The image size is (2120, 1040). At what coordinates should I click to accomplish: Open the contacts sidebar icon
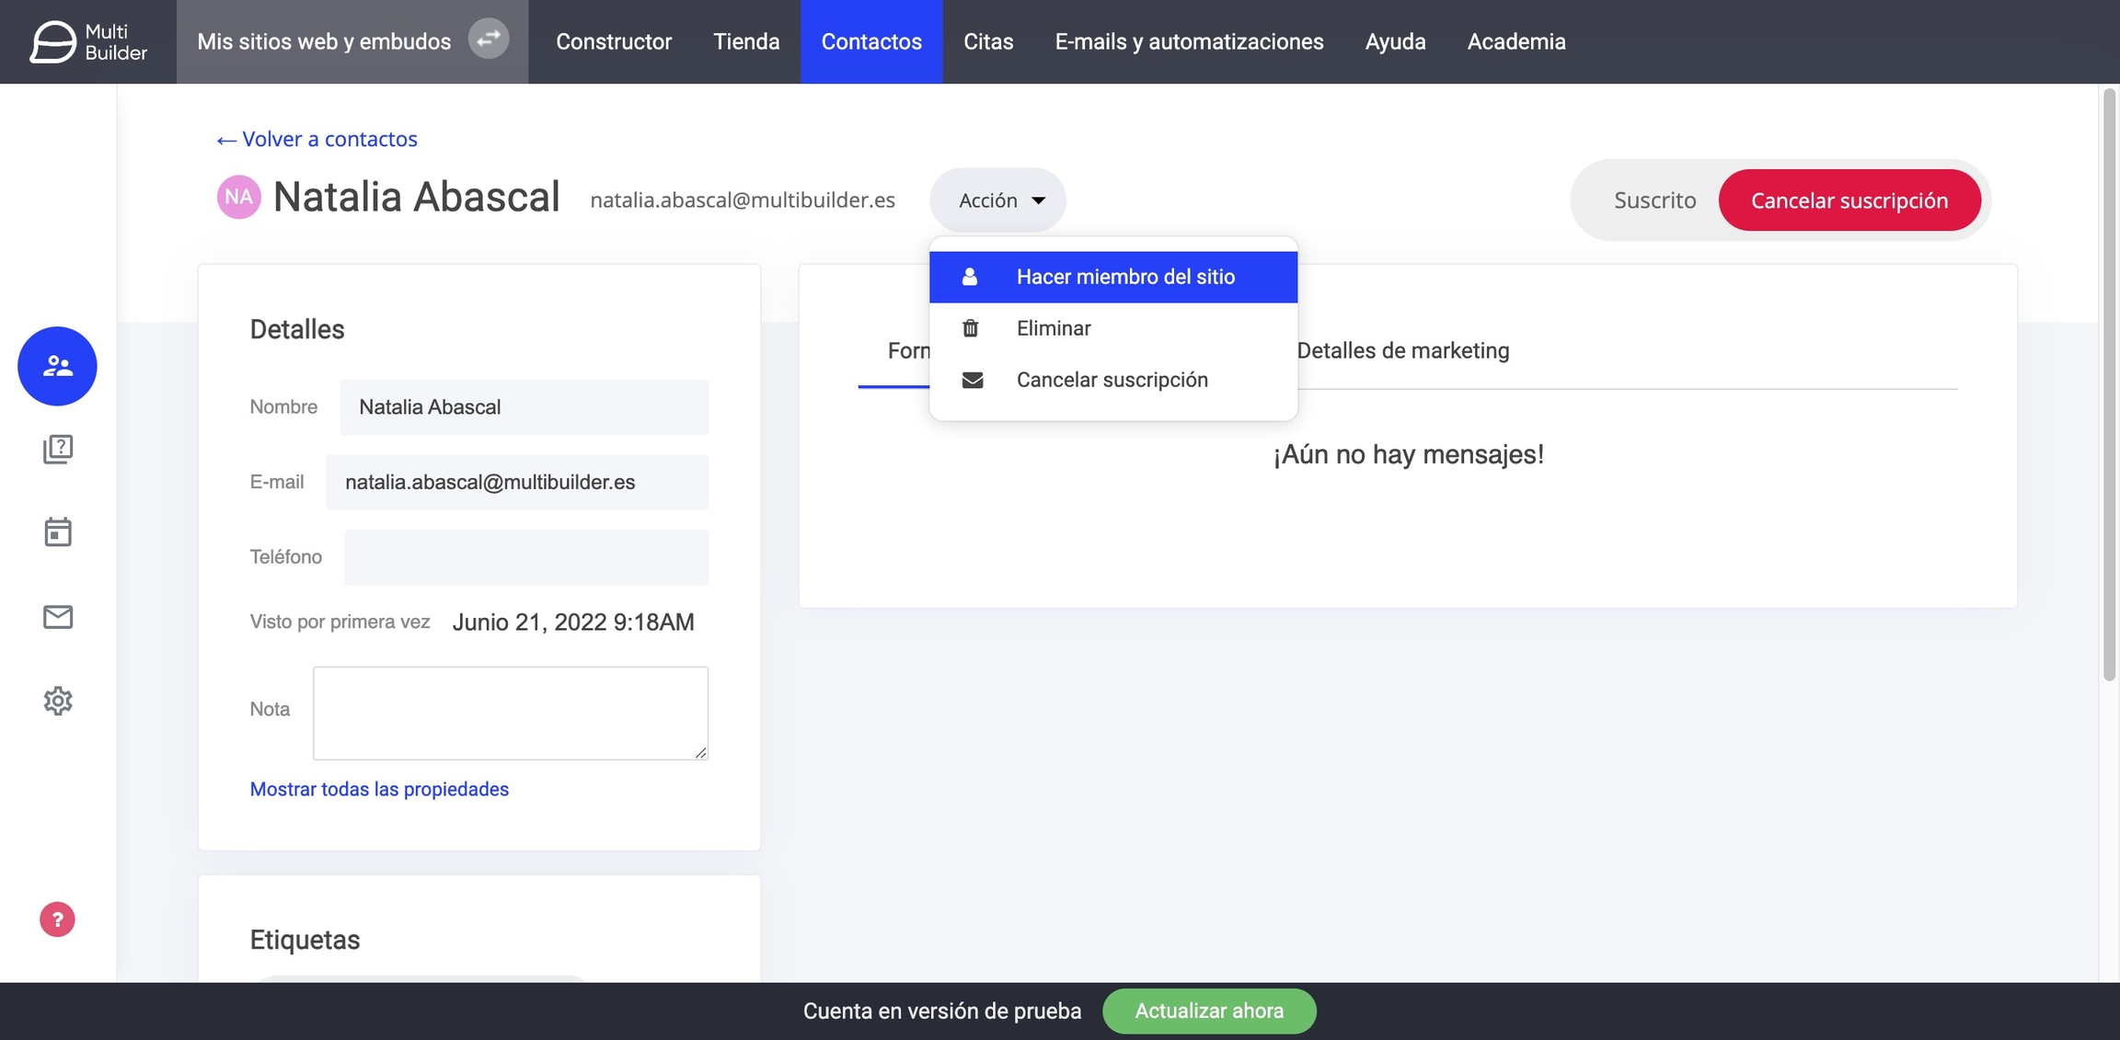point(57,366)
